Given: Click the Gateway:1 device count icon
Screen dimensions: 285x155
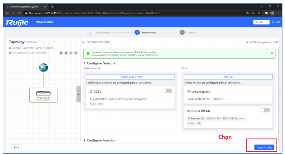Looking at the screenshot, I should [x=10, y=48].
